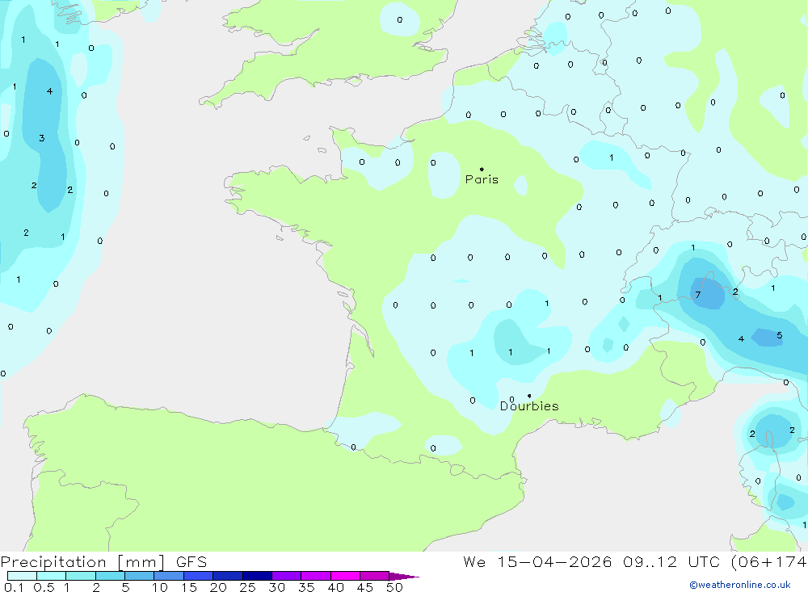Click the value 3 over the Atlantic

[42, 138]
